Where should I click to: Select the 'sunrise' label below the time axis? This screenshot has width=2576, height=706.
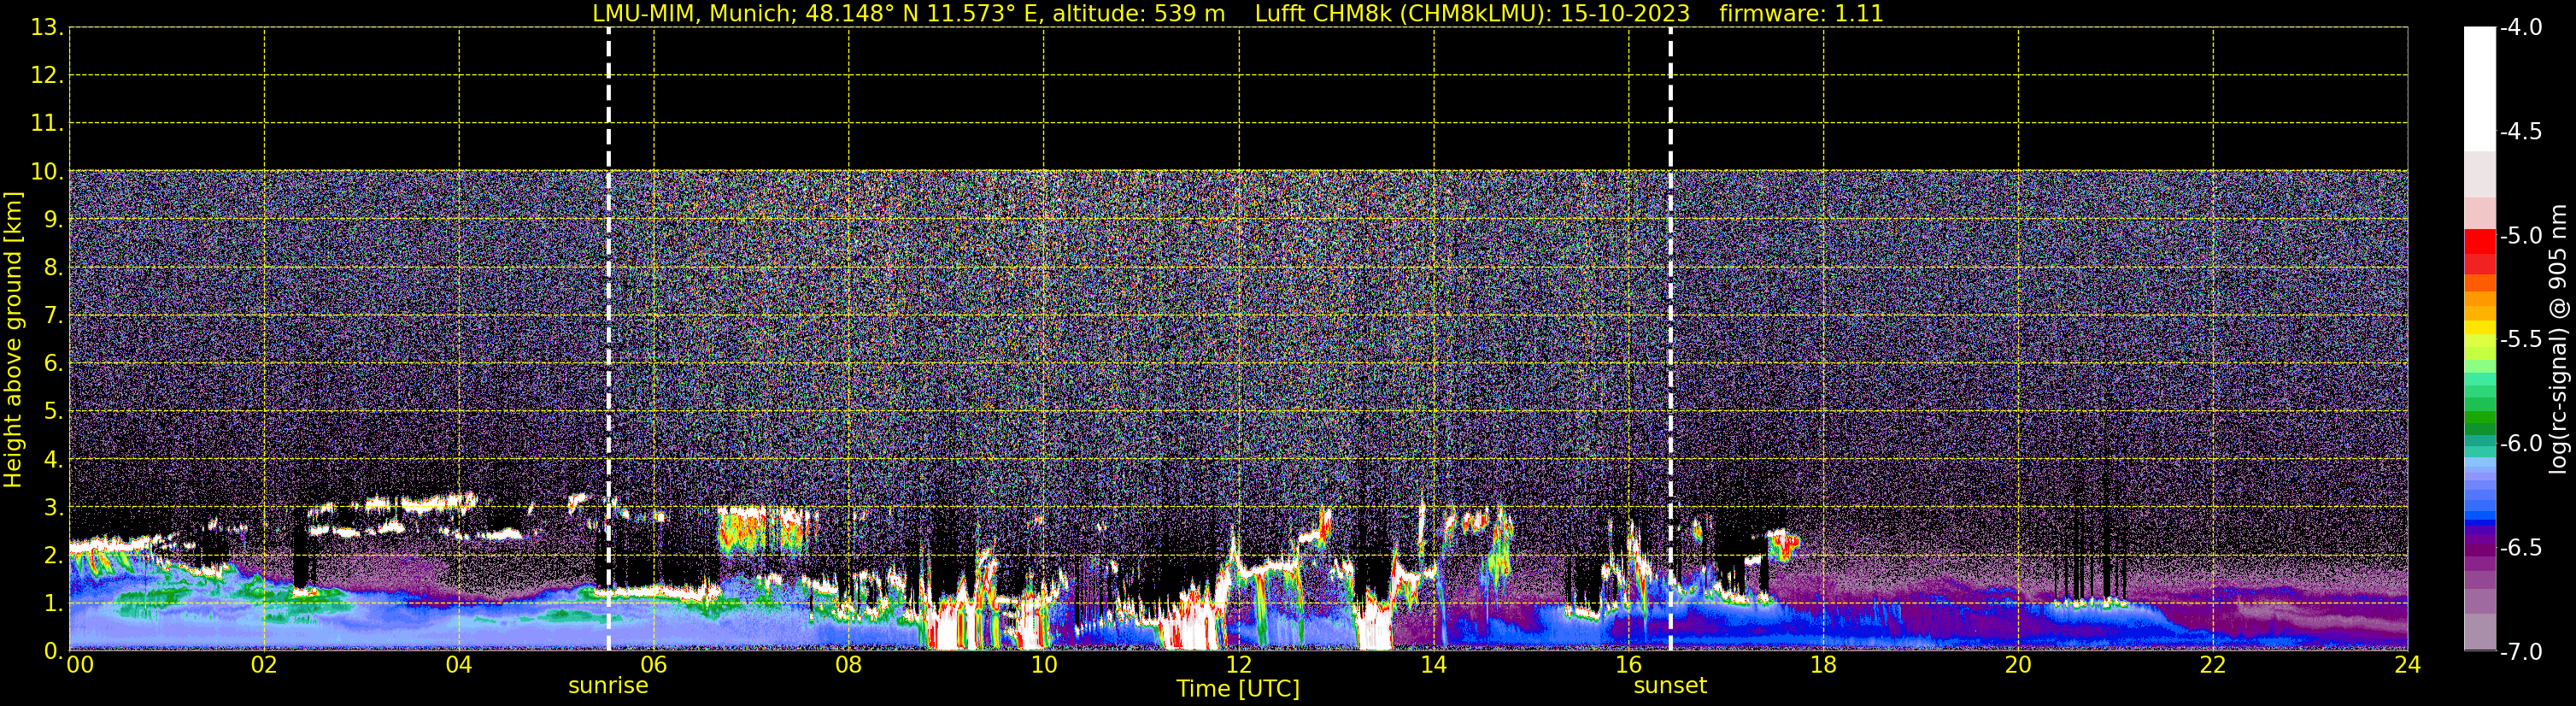coord(608,686)
